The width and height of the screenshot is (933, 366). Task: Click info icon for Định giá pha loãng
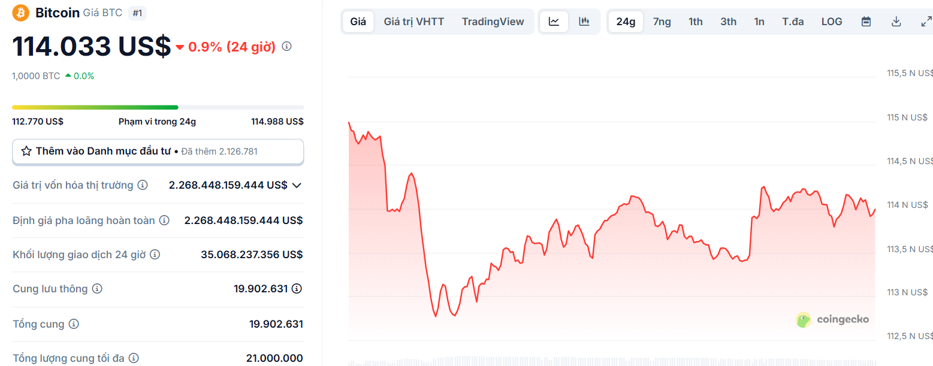pyautogui.click(x=164, y=220)
